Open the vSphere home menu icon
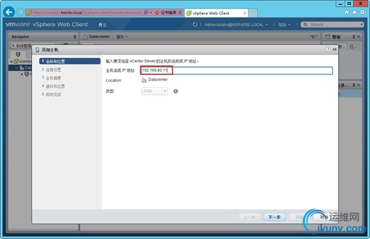 pos(102,25)
